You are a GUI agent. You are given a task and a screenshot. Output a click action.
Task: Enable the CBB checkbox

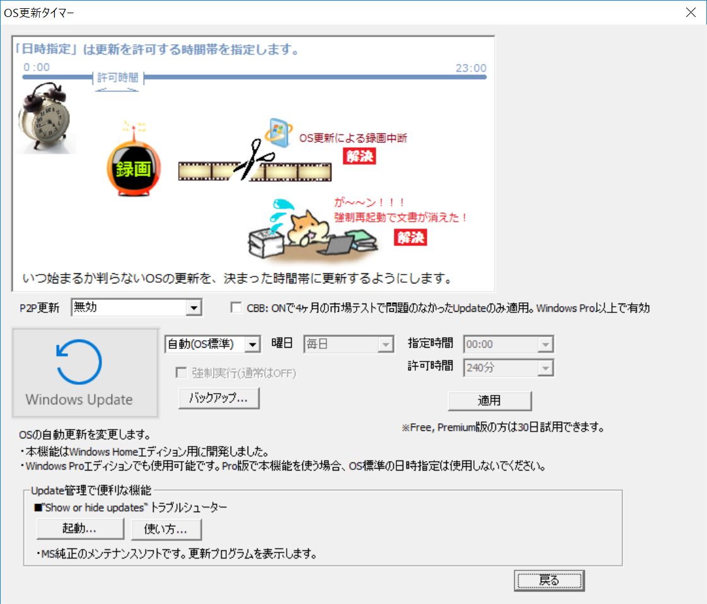click(x=236, y=308)
